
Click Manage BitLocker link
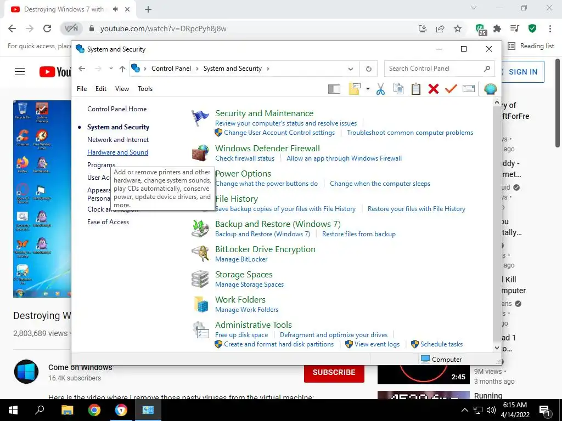click(x=241, y=259)
